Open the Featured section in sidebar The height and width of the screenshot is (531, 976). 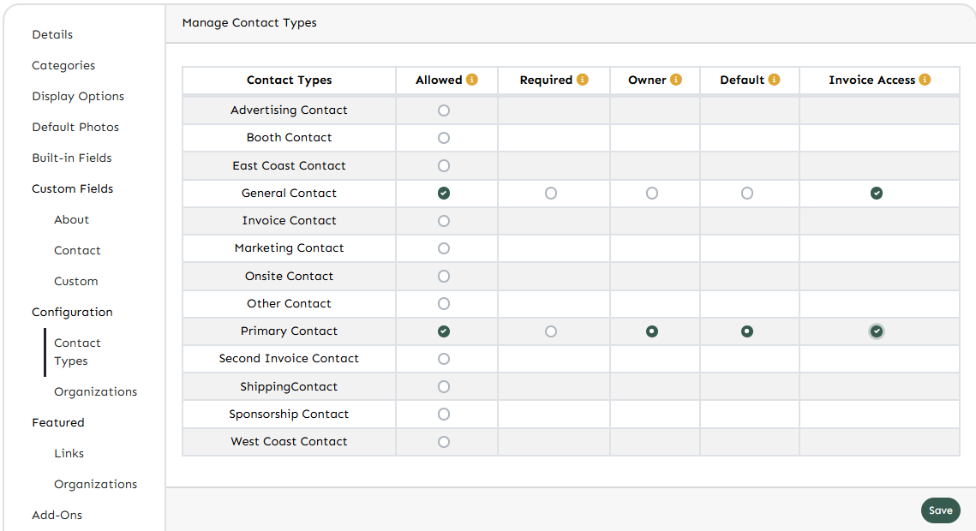tap(58, 422)
